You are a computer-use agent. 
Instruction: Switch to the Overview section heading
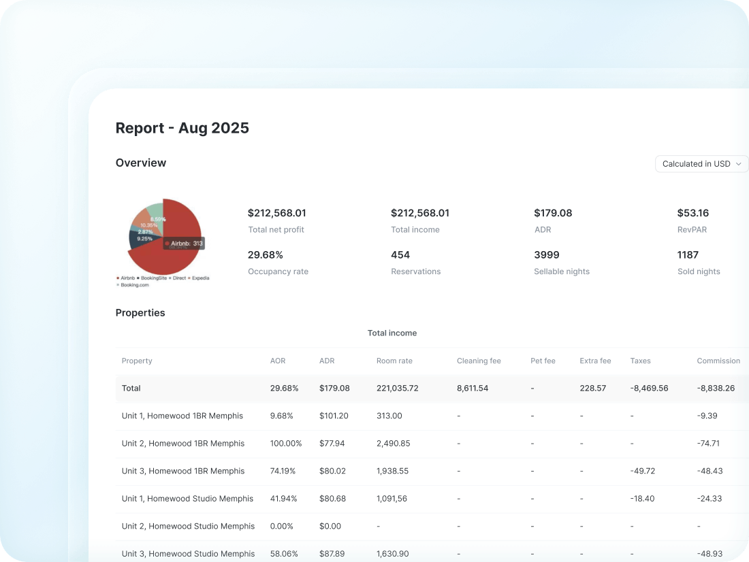tap(141, 163)
